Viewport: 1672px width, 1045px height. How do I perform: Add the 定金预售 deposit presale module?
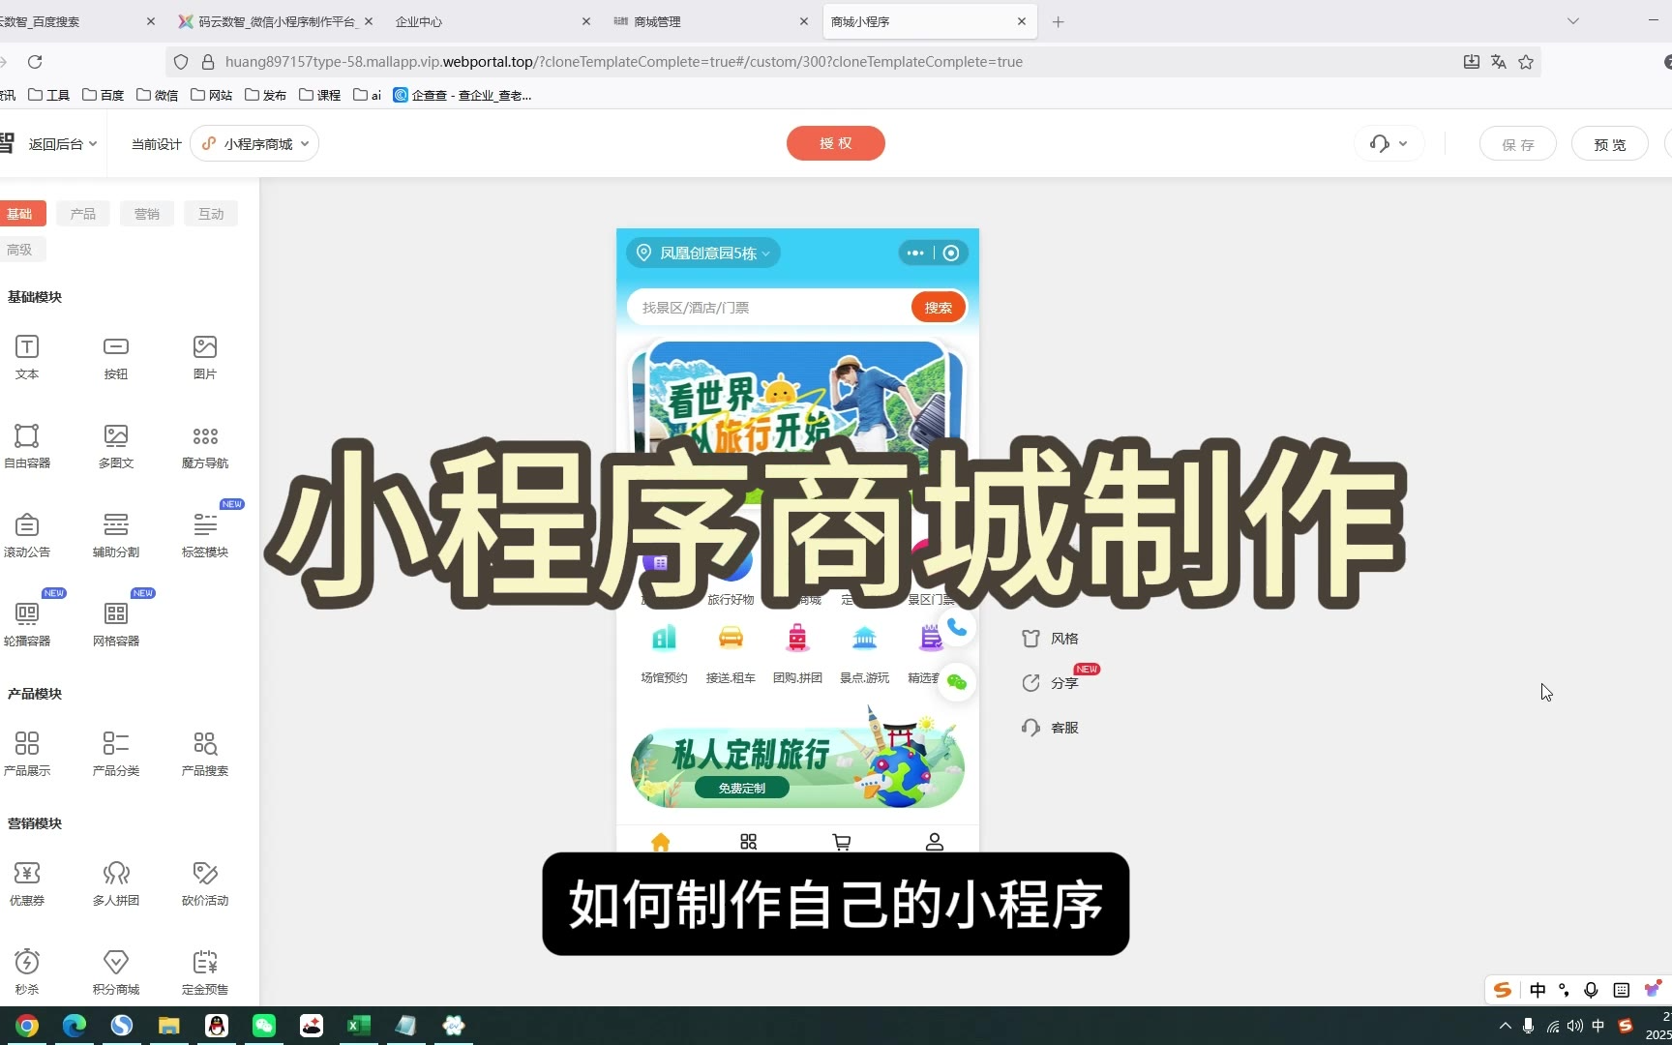tap(205, 971)
